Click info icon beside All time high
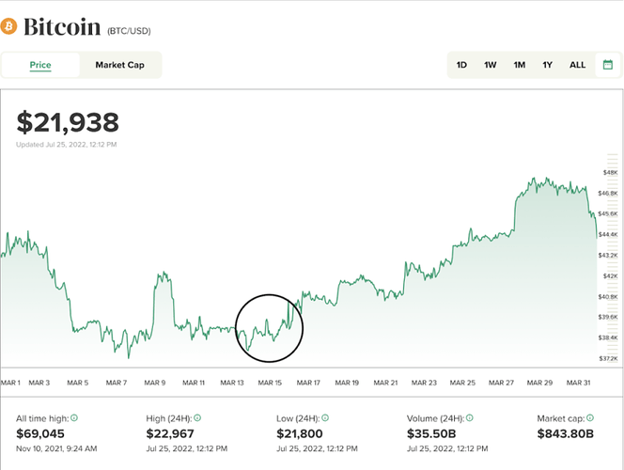This screenshot has width=624, height=470. [x=74, y=417]
